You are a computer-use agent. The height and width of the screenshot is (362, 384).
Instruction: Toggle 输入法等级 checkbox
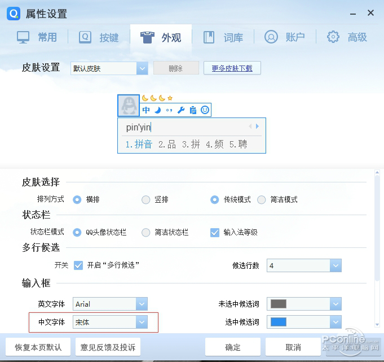coord(215,233)
